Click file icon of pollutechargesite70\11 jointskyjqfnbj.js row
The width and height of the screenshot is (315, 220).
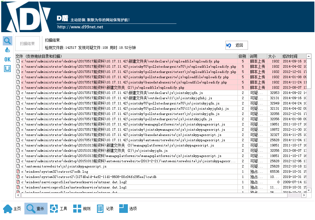coord(18,108)
